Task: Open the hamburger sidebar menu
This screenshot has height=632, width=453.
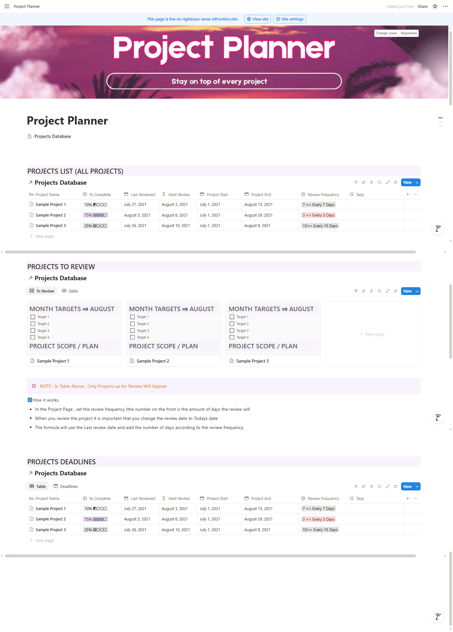Action: [7, 6]
